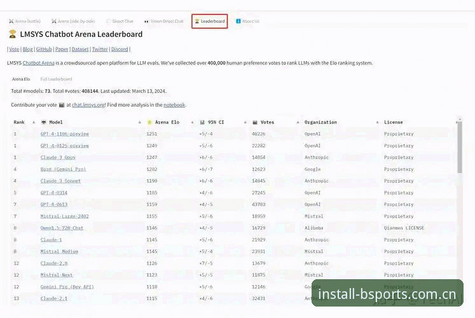Select the Elo value 1251 cell
The width and height of the screenshot is (475, 318).
[x=152, y=134]
